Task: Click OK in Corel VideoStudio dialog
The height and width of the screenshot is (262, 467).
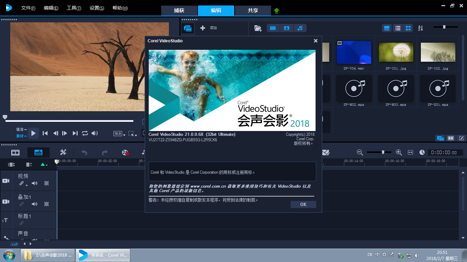Action: point(303,204)
